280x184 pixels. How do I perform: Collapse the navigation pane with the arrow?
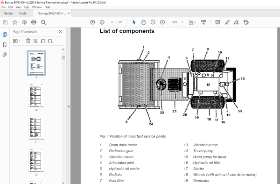pyautogui.click(x=69, y=106)
